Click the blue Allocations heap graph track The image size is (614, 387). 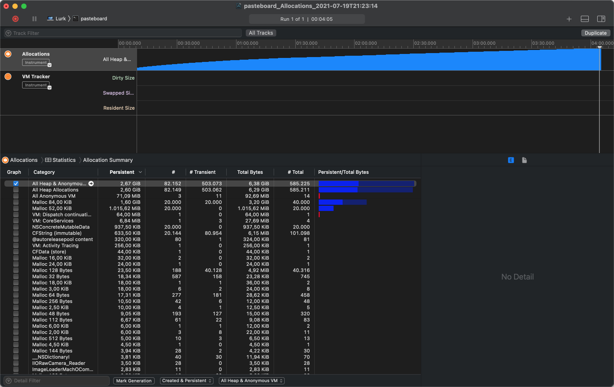(x=369, y=59)
